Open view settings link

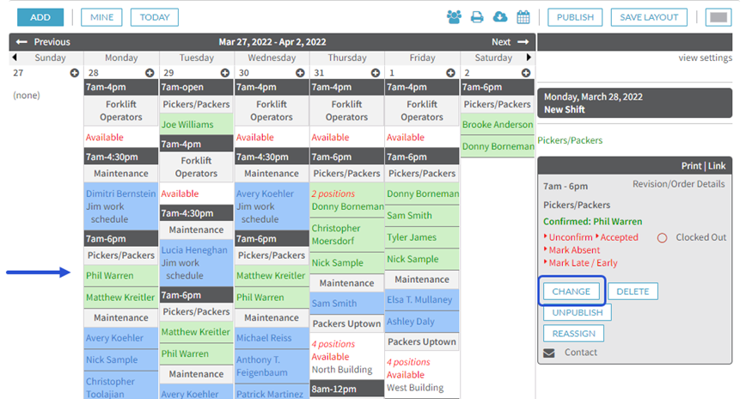705,58
